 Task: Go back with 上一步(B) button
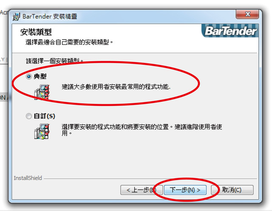[x=142, y=190]
